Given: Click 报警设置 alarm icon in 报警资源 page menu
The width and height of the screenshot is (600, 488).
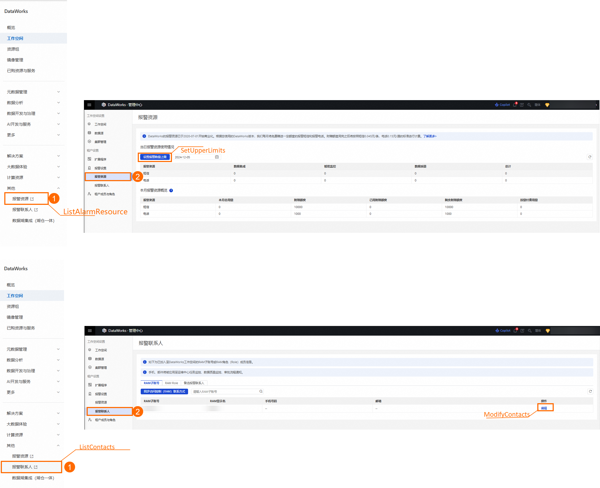Looking at the screenshot, I should coord(89,168).
